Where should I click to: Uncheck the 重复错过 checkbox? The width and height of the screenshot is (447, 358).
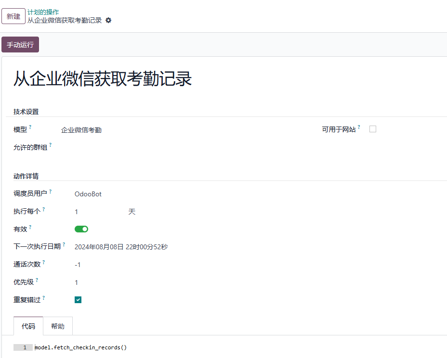(78, 300)
